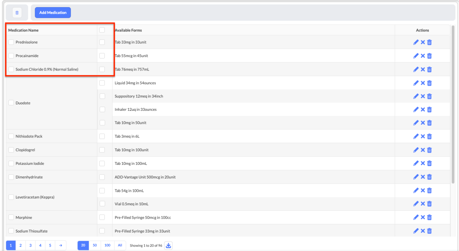Click the X icon in Procainamide row
Image resolution: width=459 pixels, height=251 pixels.
click(x=422, y=56)
